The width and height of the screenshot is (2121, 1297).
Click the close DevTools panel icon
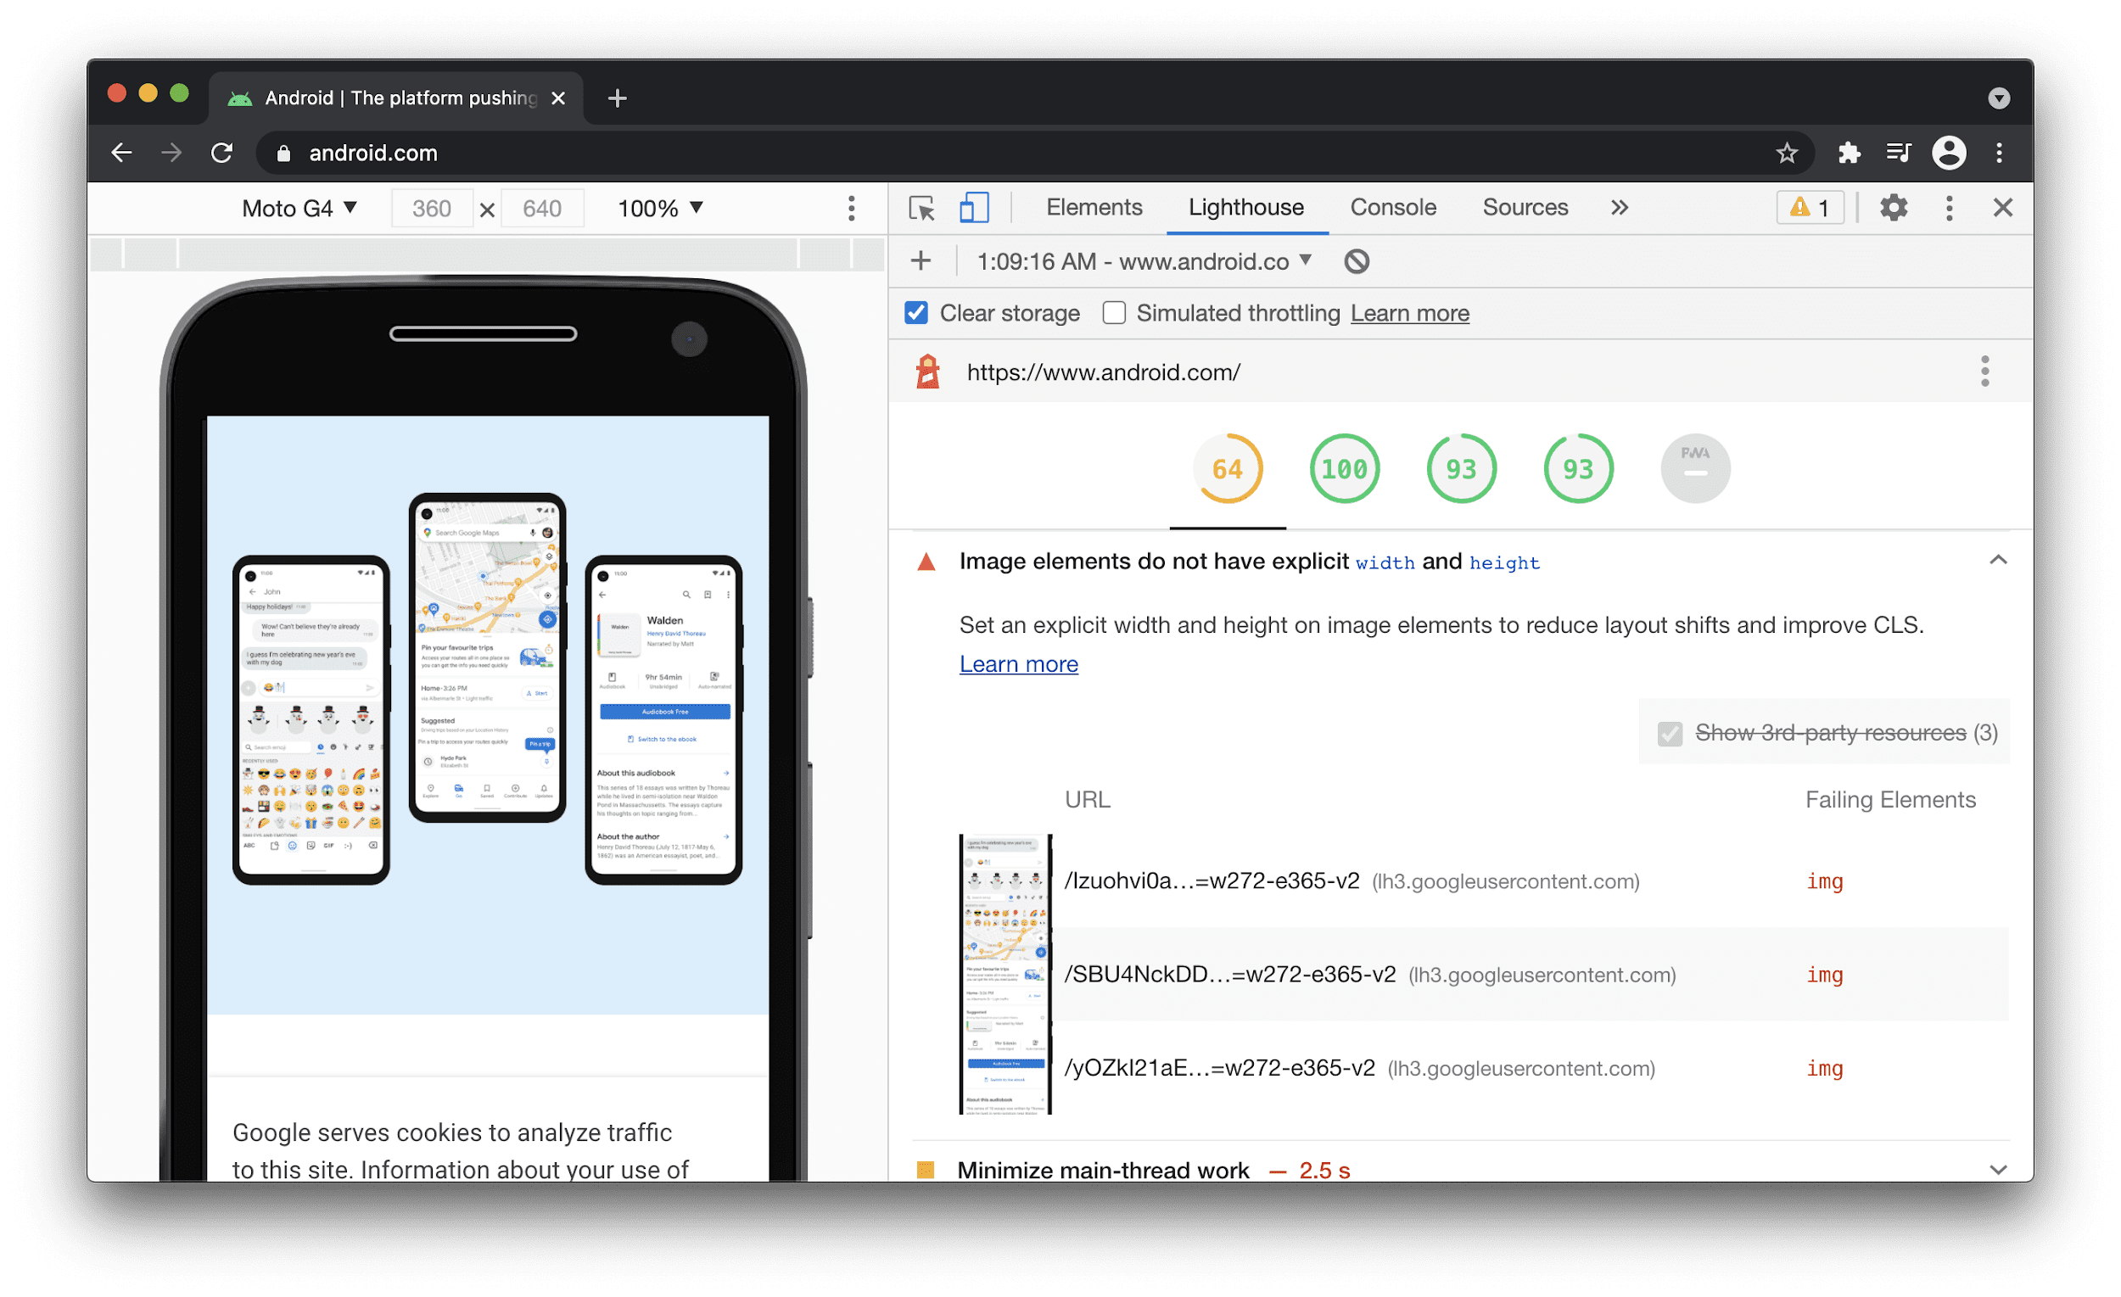click(x=2003, y=206)
